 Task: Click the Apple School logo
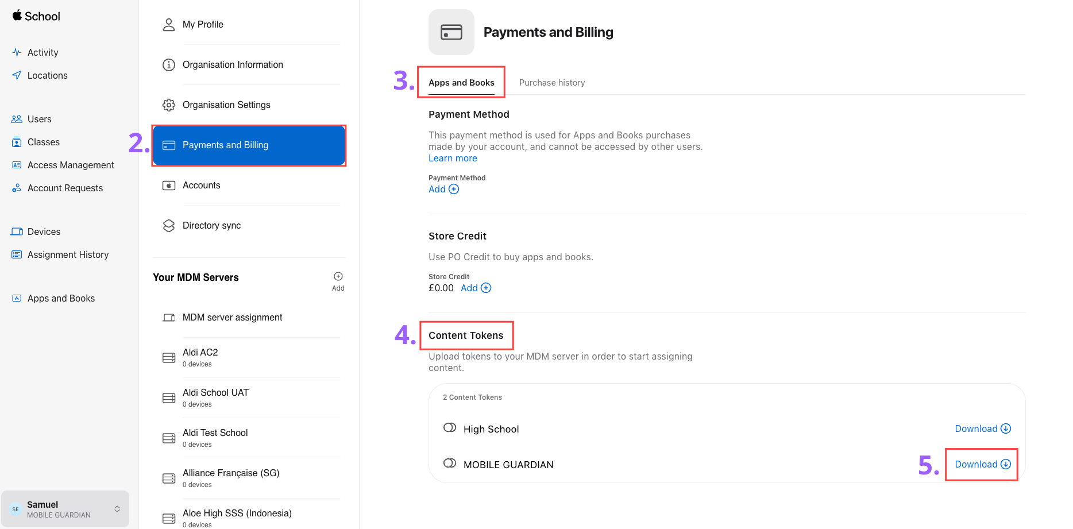(36, 16)
